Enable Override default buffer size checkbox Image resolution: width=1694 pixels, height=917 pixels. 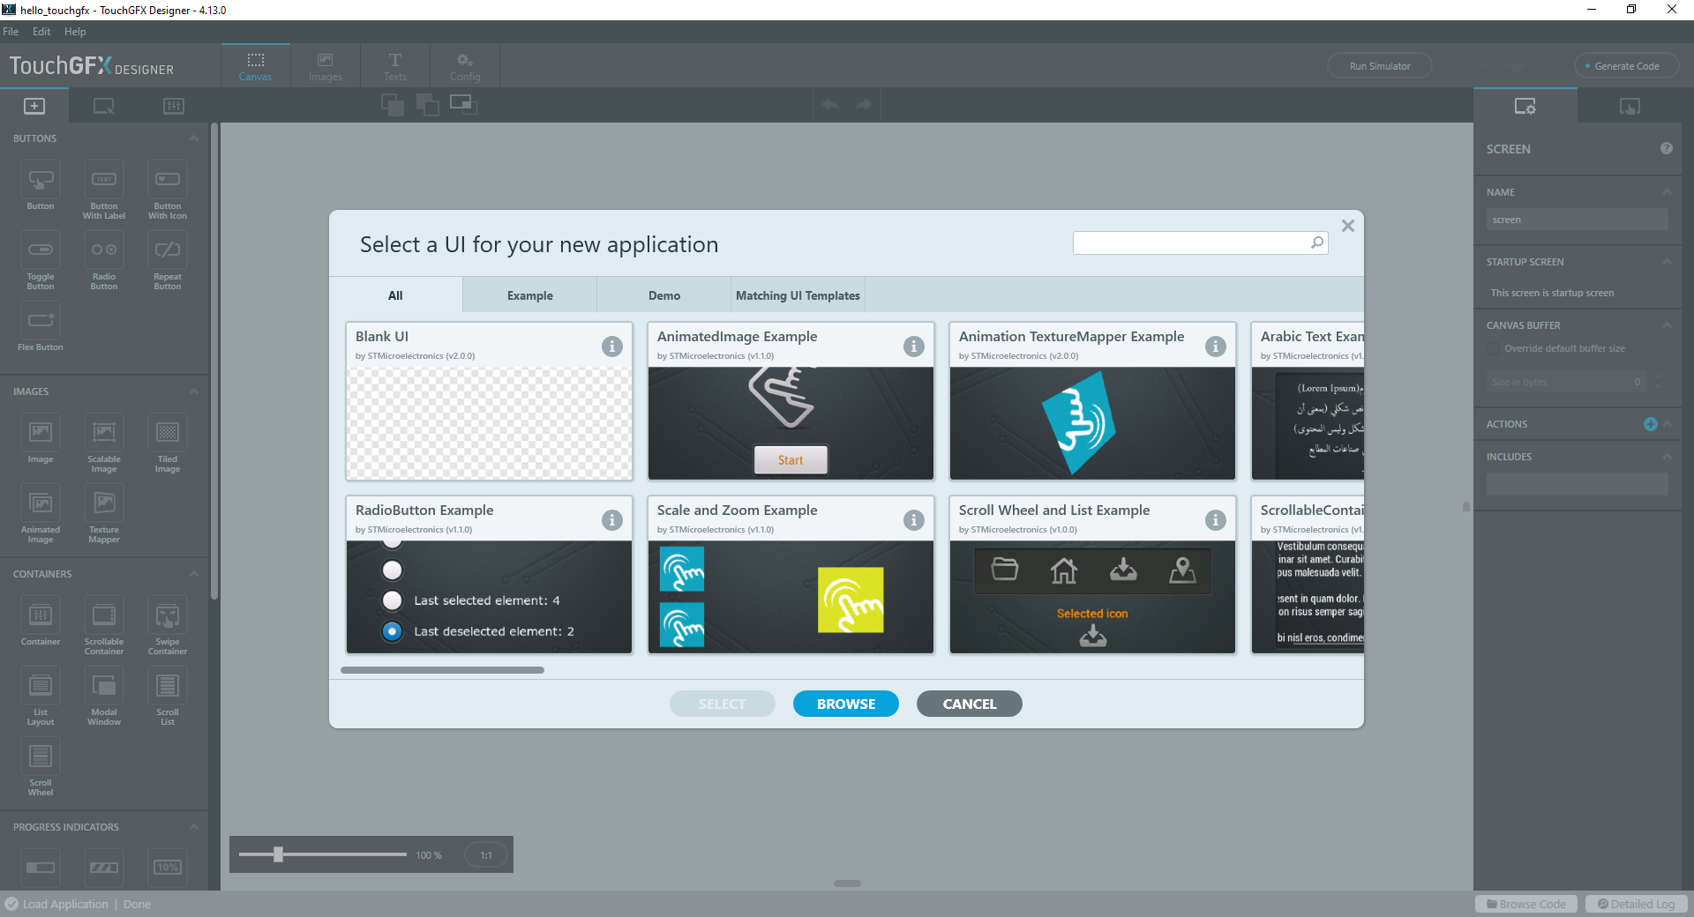[x=1493, y=348]
